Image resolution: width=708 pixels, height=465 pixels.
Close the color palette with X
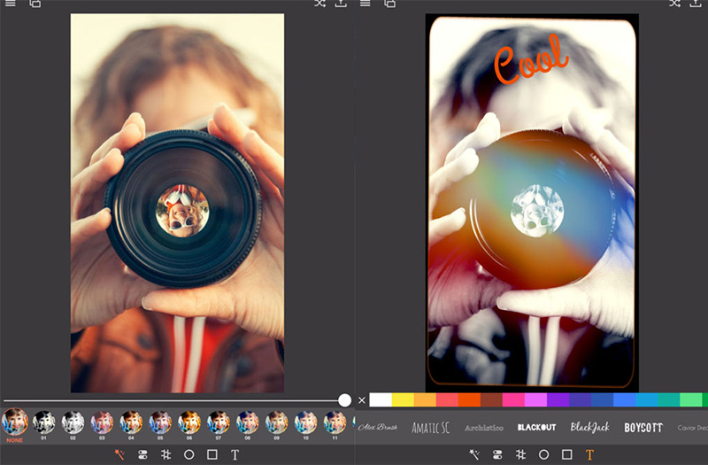361,400
